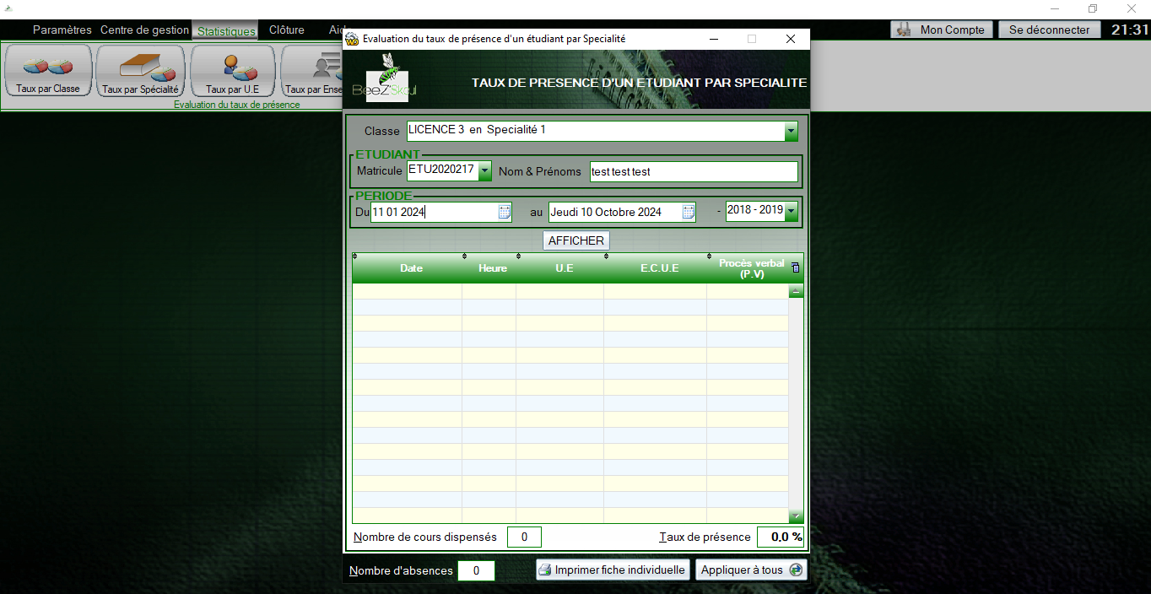Click the trash icon in the table header
This screenshot has width=1151, height=594.
point(795,268)
